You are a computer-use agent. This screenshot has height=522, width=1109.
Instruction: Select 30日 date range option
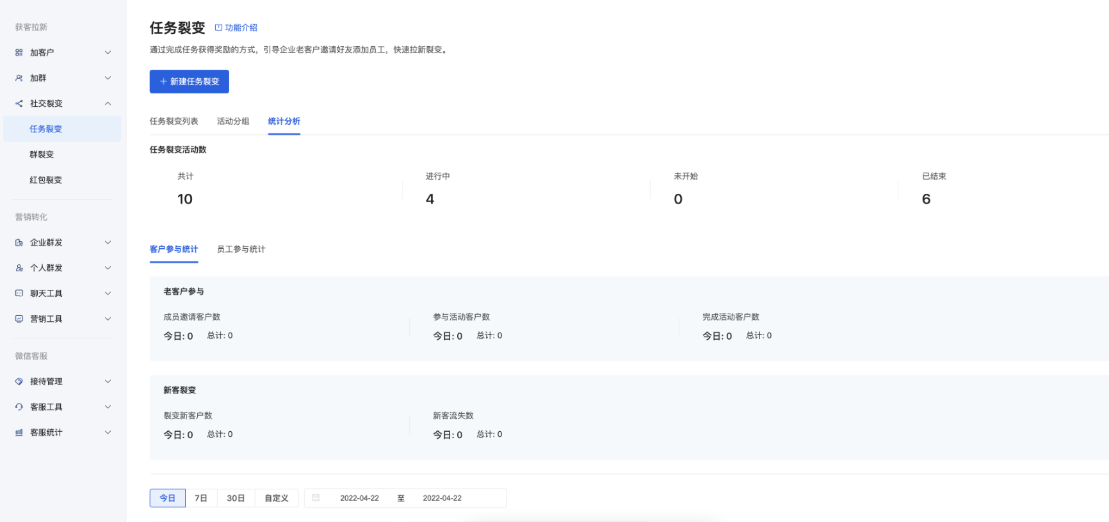click(236, 498)
